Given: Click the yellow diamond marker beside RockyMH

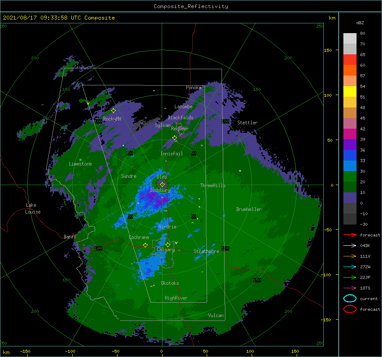Looking at the screenshot, I should click(x=113, y=111).
